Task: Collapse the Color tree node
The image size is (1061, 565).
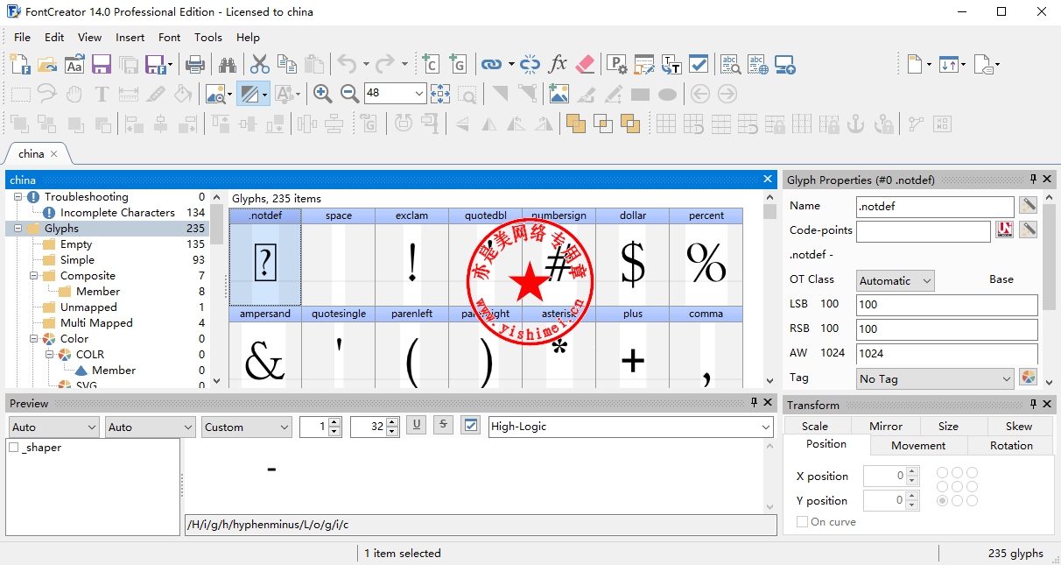Action: pos(33,339)
